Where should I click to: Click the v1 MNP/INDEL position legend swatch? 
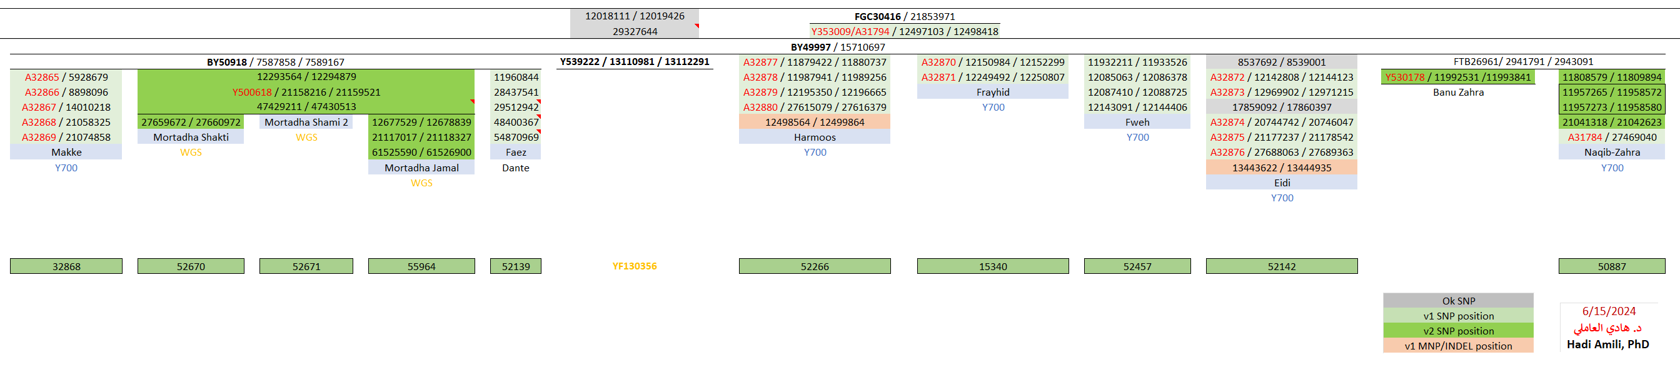coord(1457,346)
